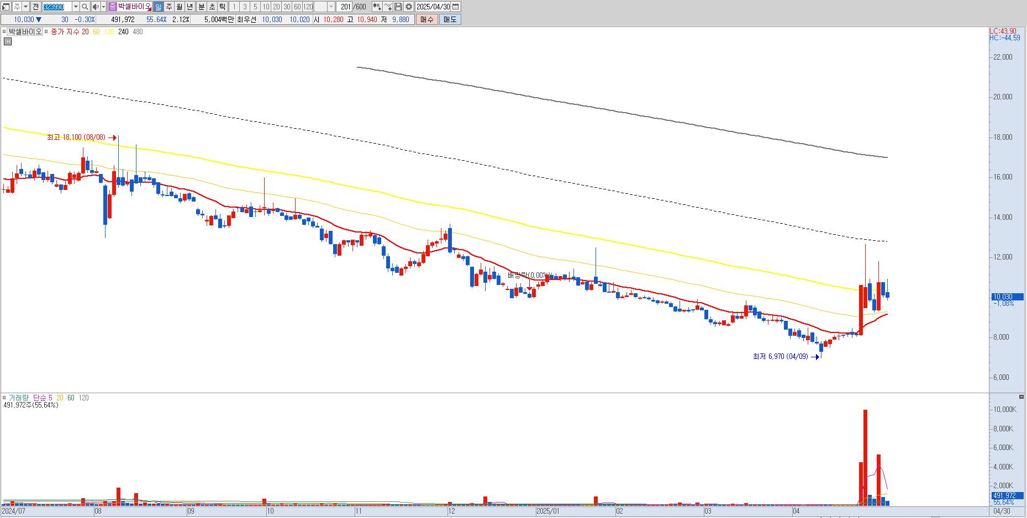Expand the stock code history dropdown

coord(76,7)
